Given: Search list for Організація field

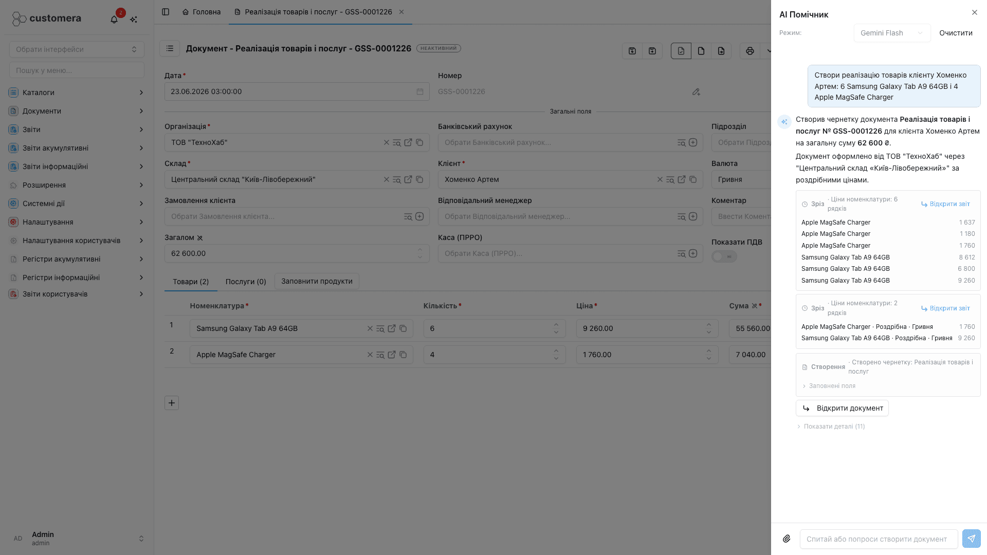Looking at the screenshot, I should click(x=397, y=142).
